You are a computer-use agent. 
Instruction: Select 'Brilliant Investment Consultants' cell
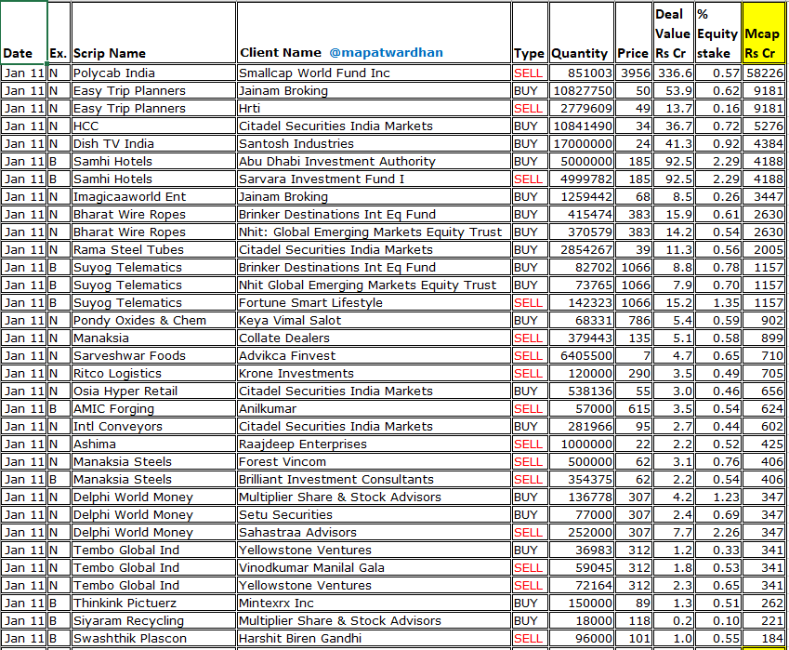coord(374,479)
